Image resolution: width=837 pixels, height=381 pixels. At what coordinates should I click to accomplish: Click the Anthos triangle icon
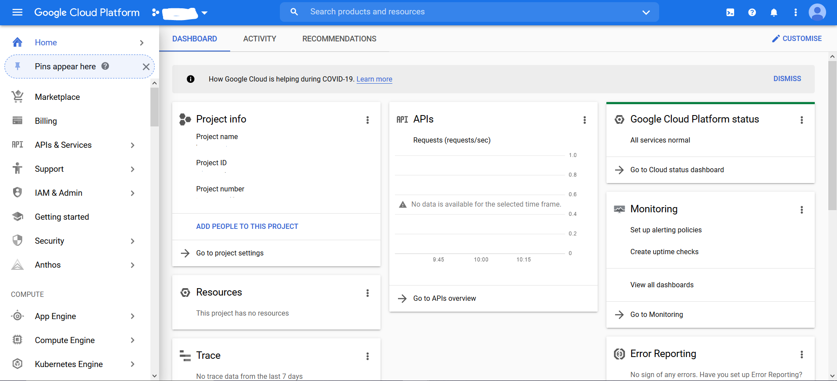coord(17,265)
